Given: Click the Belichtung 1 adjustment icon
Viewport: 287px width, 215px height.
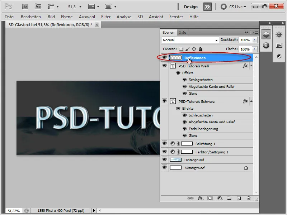Looking at the screenshot, I should [x=173, y=144].
